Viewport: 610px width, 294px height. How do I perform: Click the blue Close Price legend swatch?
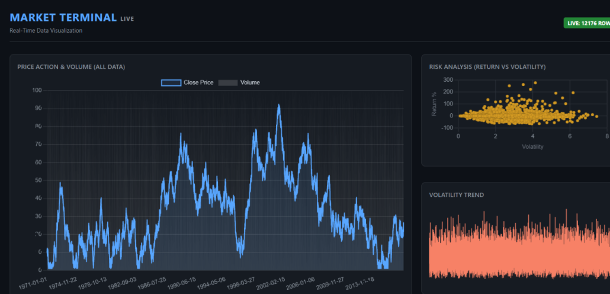[x=171, y=82]
